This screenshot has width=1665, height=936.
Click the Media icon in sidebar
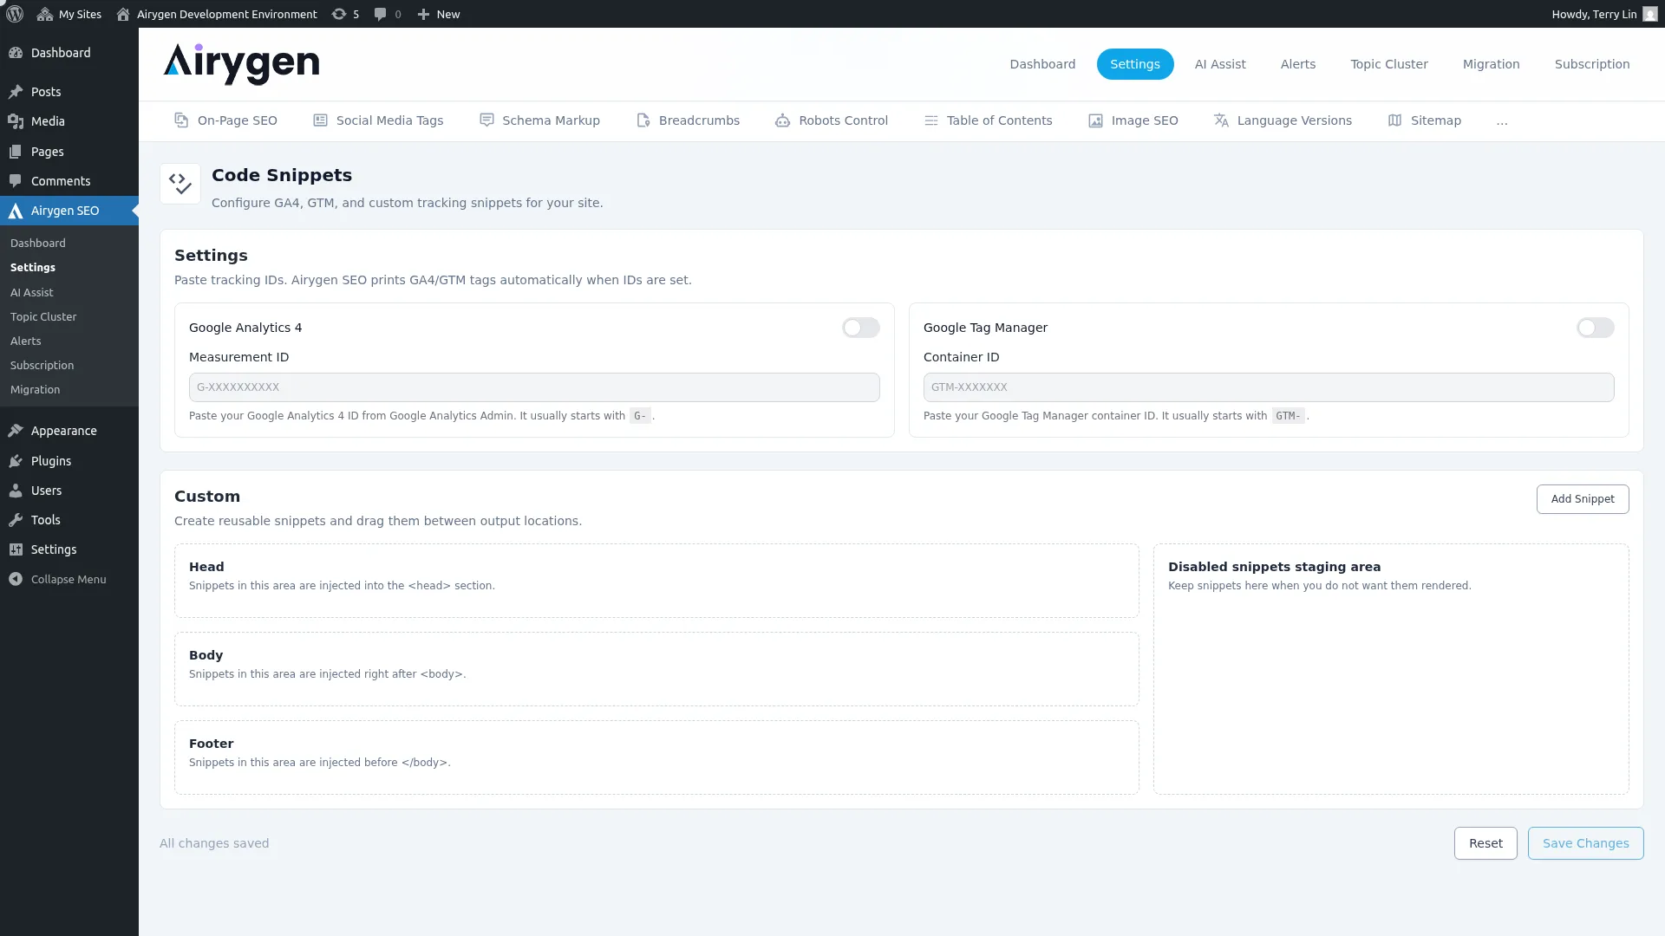click(x=16, y=121)
